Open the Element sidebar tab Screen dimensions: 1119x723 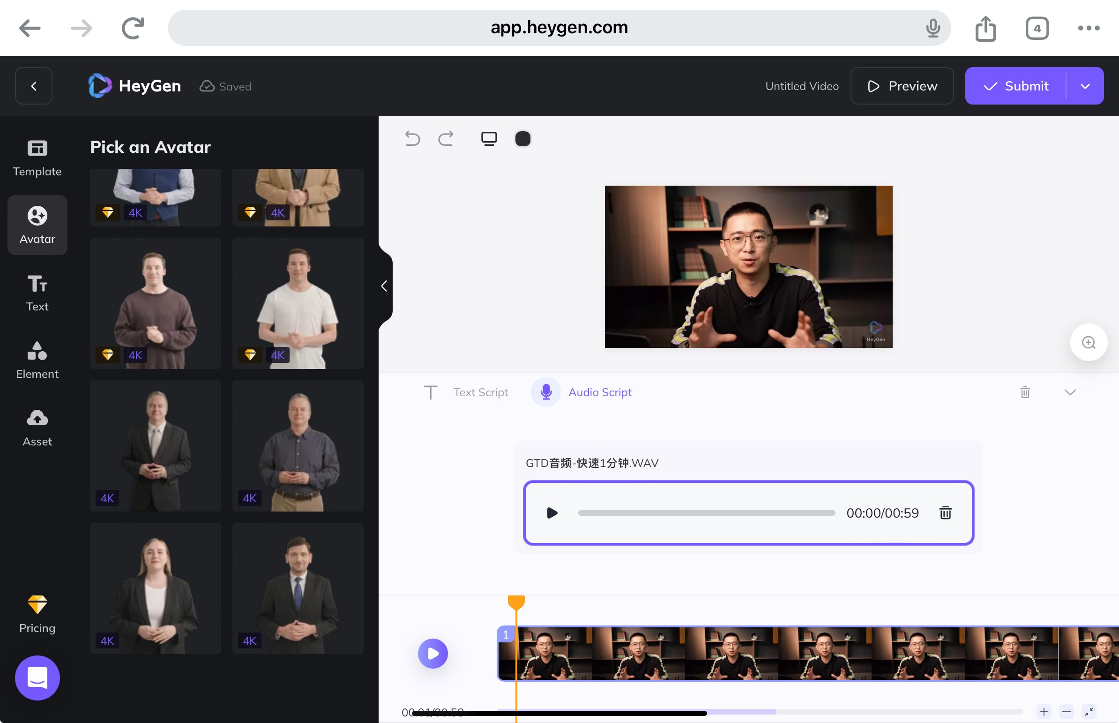pos(37,360)
